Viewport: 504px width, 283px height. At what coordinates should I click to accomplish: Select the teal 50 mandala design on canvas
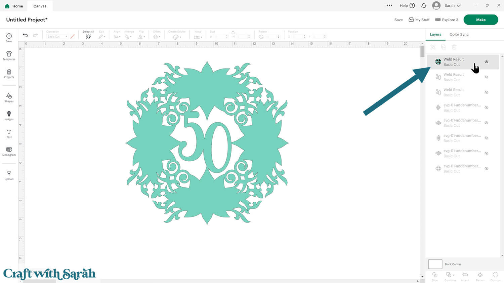[x=207, y=143]
